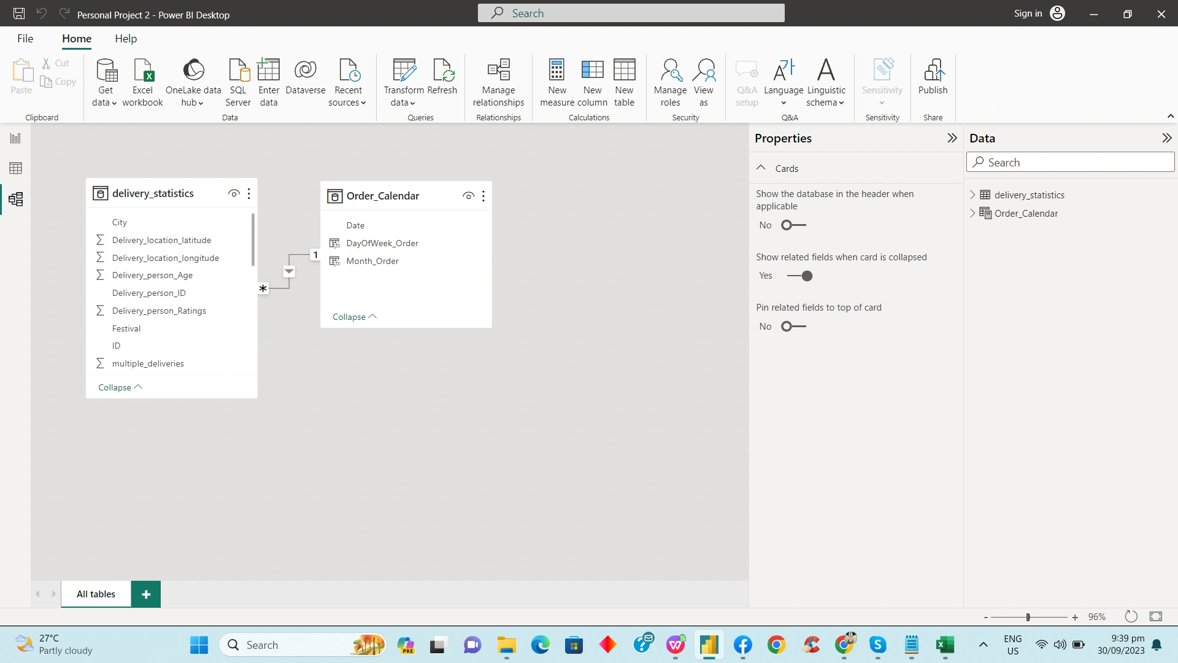Switch to the Help ribbon tab

(125, 38)
